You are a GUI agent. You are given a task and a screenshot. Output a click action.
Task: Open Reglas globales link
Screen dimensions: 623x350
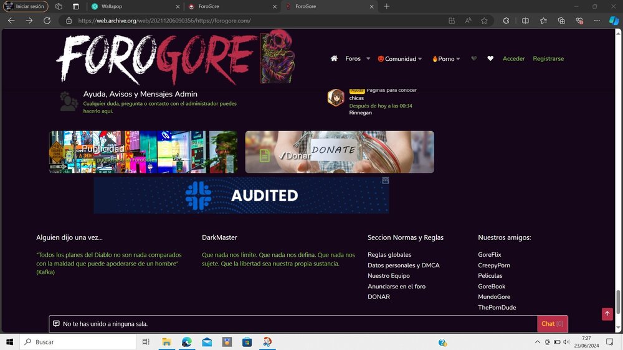click(x=389, y=254)
